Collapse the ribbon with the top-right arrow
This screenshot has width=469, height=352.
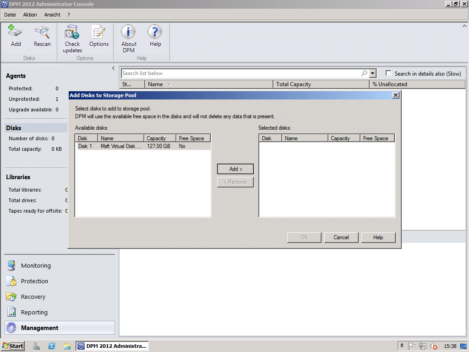pyautogui.click(x=464, y=26)
